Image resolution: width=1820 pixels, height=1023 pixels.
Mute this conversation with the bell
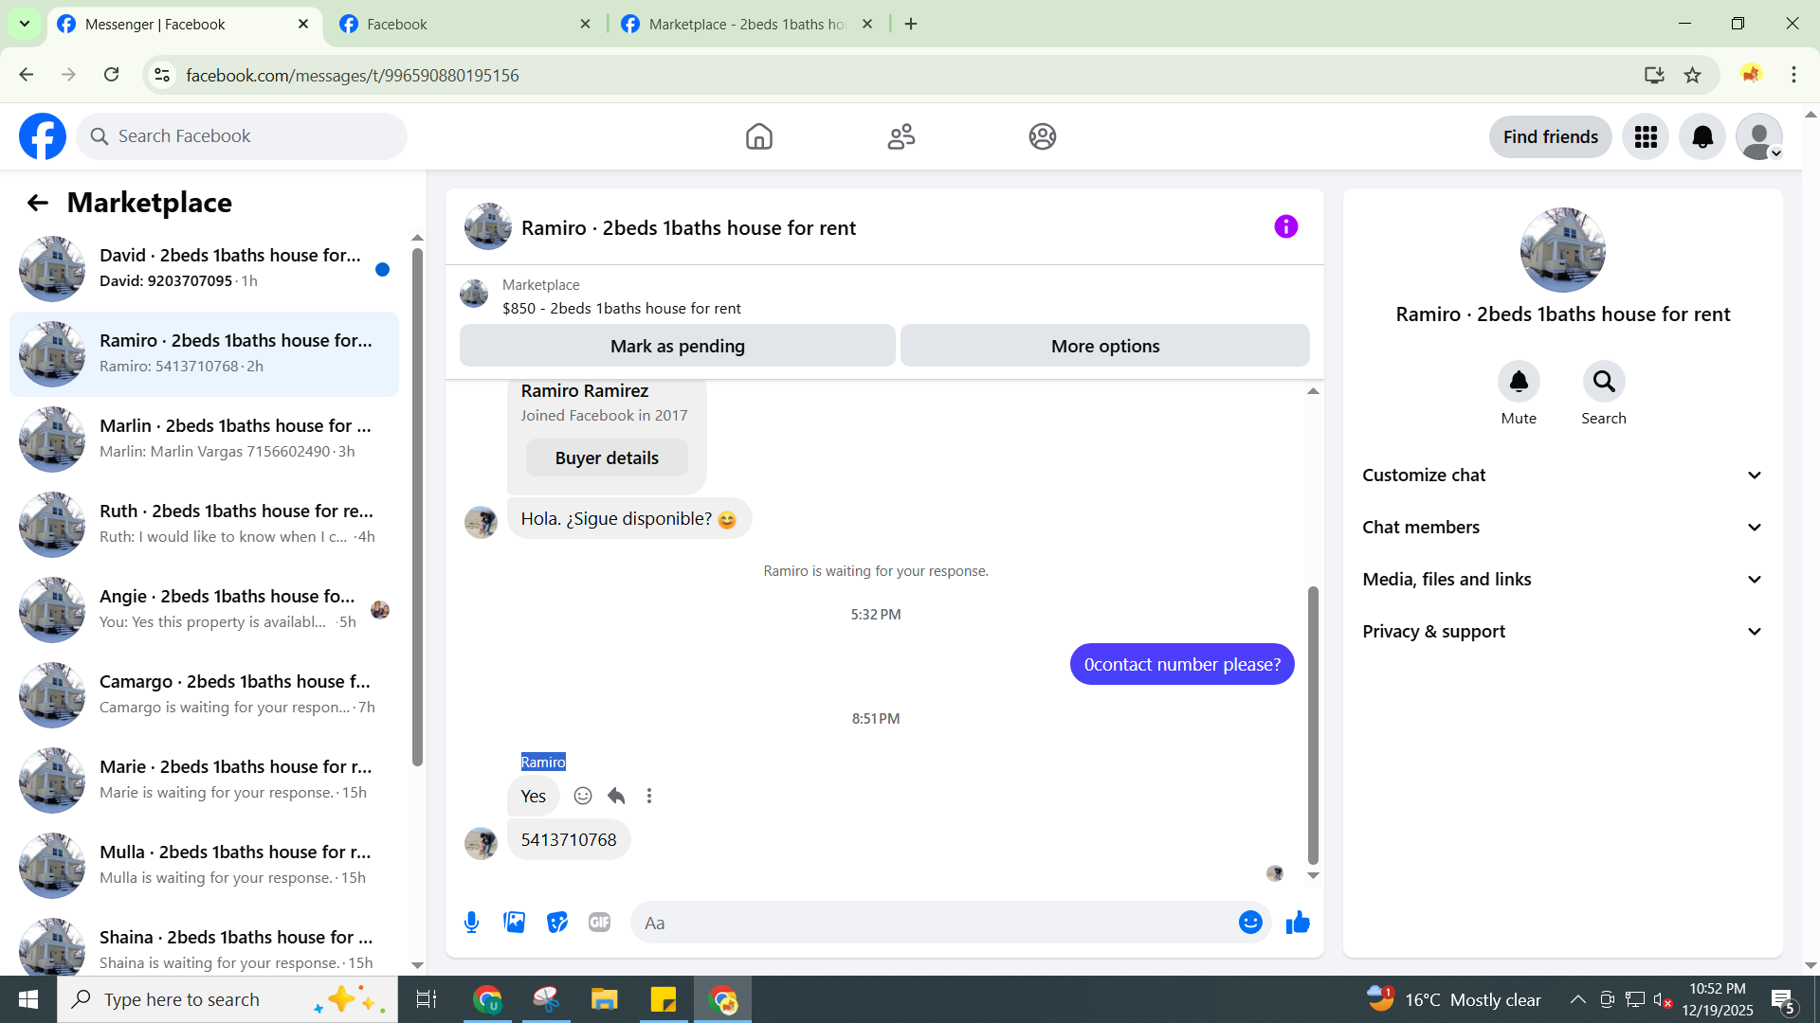coord(1518,382)
